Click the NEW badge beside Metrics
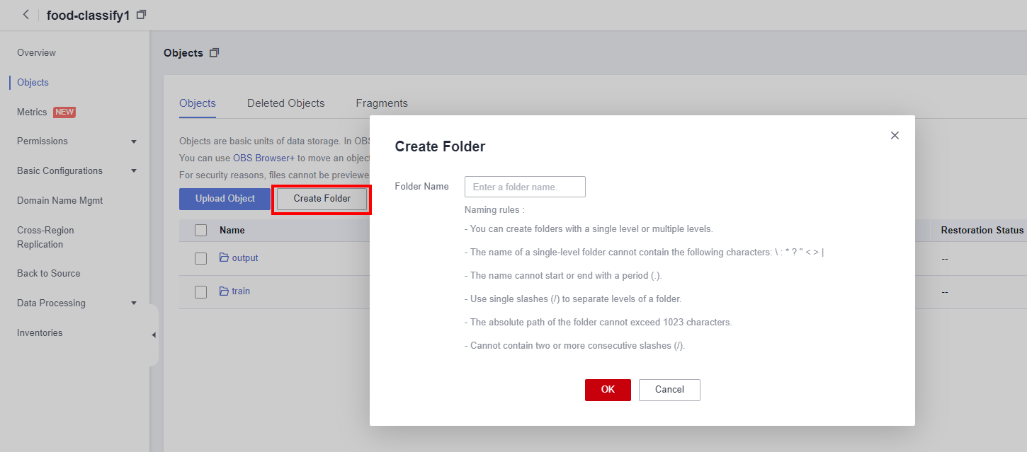Image resolution: width=1027 pixels, height=452 pixels. [64, 112]
